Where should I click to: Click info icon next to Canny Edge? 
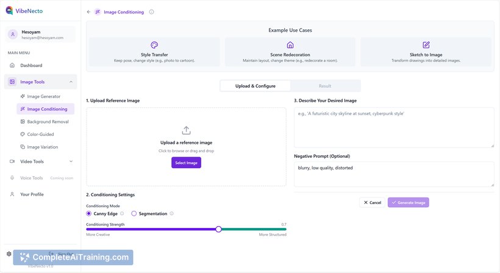pos(122,213)
